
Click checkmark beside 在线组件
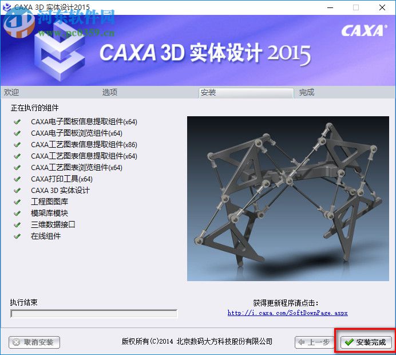coord(17,236)
